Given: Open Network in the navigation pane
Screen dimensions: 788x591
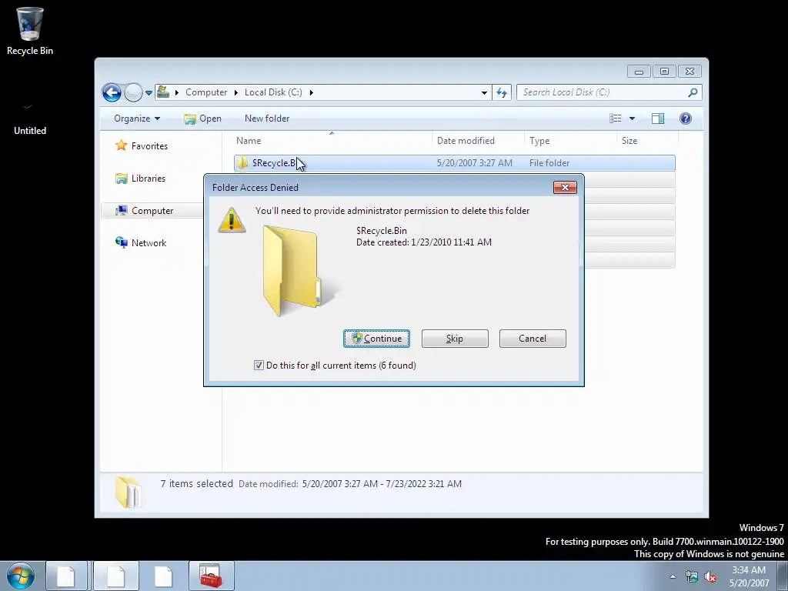Looking at the screenshot, I should (149, 242).
